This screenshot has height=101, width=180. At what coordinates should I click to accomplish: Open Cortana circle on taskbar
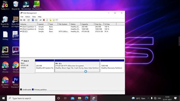click(58, 98)
